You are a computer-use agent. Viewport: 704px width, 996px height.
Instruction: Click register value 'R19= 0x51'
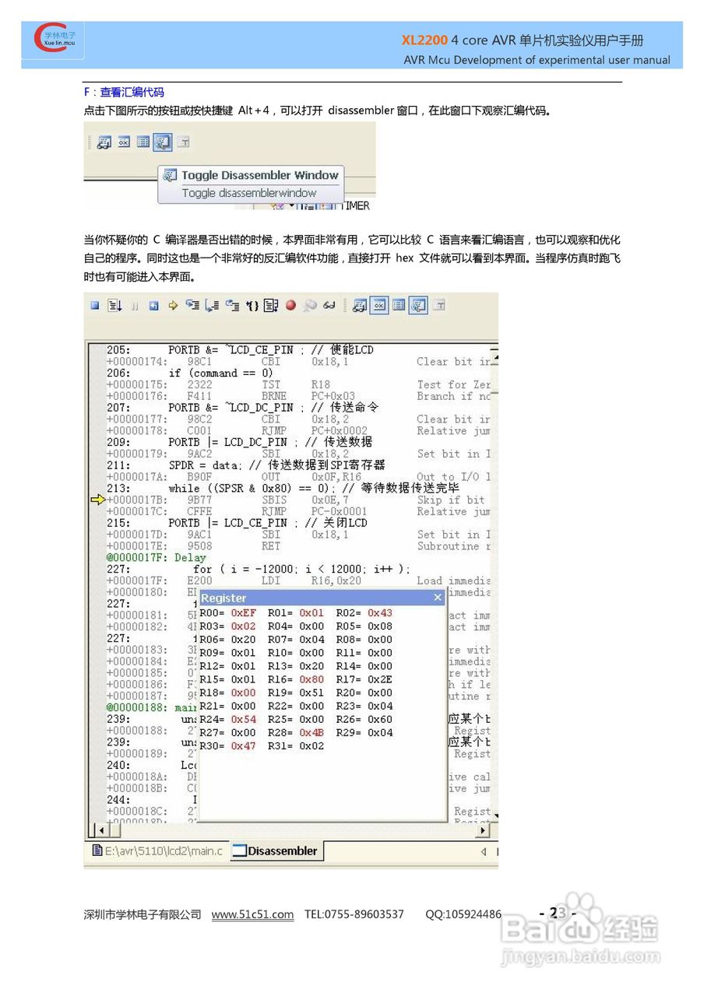pos(296,693)
